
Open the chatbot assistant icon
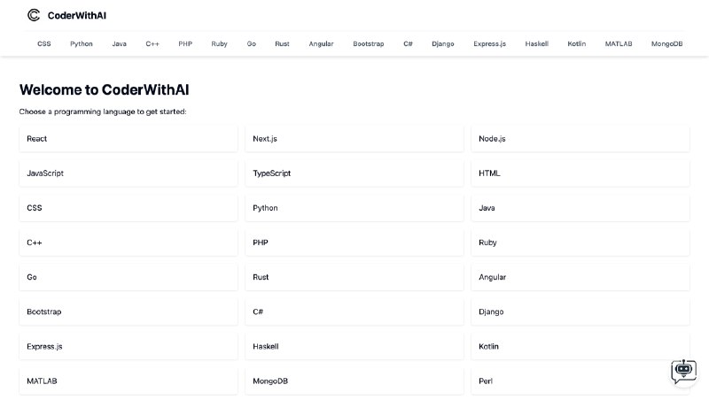click(683, 372)
